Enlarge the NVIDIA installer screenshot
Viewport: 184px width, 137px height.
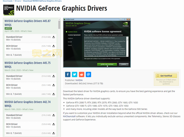tap(97, 42)
